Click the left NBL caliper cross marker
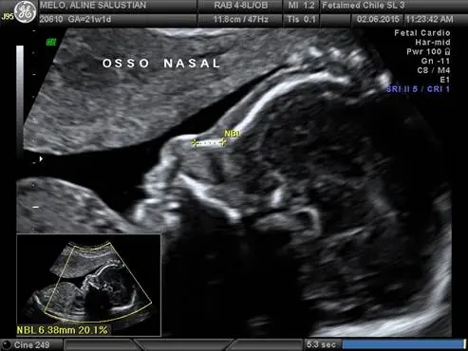 click(x=195, y=143)
